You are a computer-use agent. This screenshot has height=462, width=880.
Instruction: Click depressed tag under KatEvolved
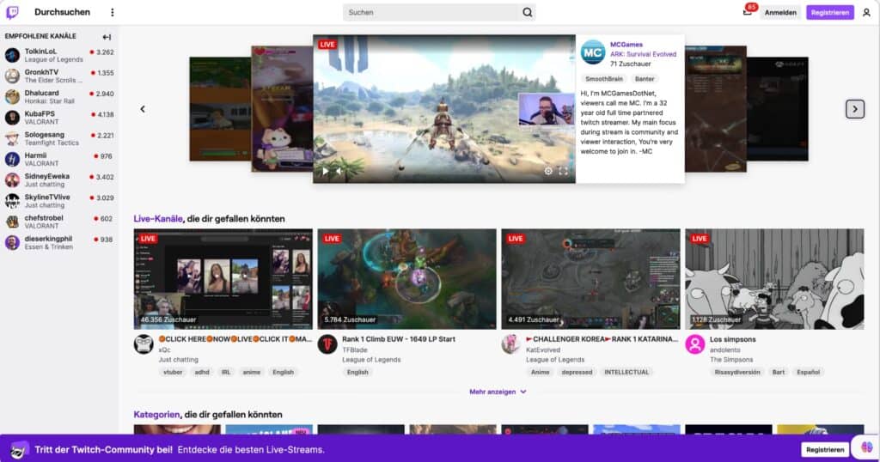coord(577,373)
